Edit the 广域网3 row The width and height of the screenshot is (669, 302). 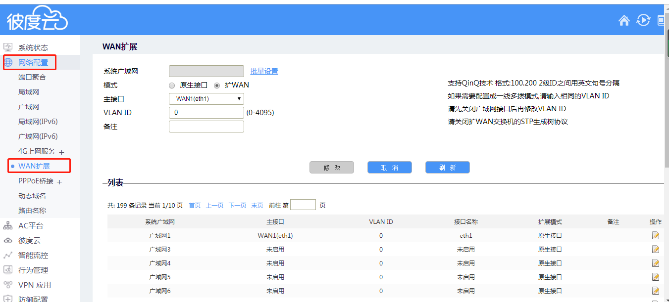[656, 250]
